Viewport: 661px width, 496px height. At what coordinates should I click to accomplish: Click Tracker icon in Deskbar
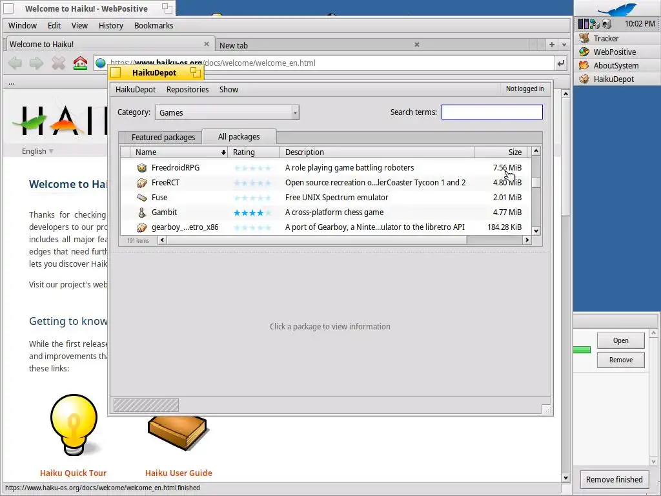pos(584,38)
